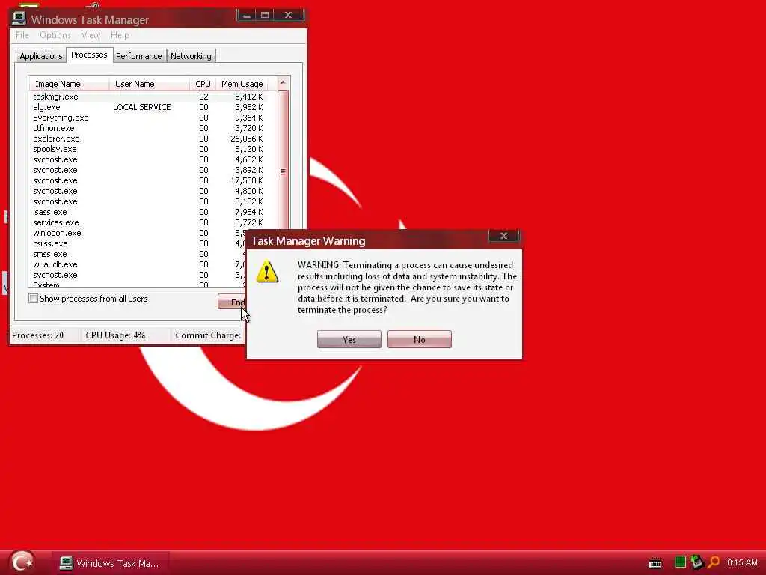This screenshot has height=575, width=766.
Task: Enable Show processes from all users
Action: point(33,298)
